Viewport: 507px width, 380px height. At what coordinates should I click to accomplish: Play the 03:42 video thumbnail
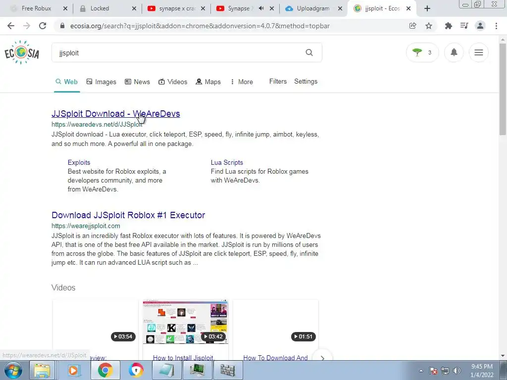[x=185, y=322]
